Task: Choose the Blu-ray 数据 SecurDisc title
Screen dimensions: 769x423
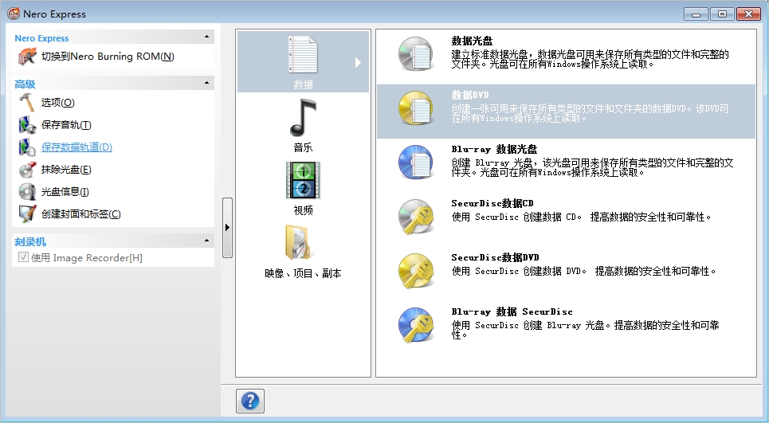Action: point(512,311)
